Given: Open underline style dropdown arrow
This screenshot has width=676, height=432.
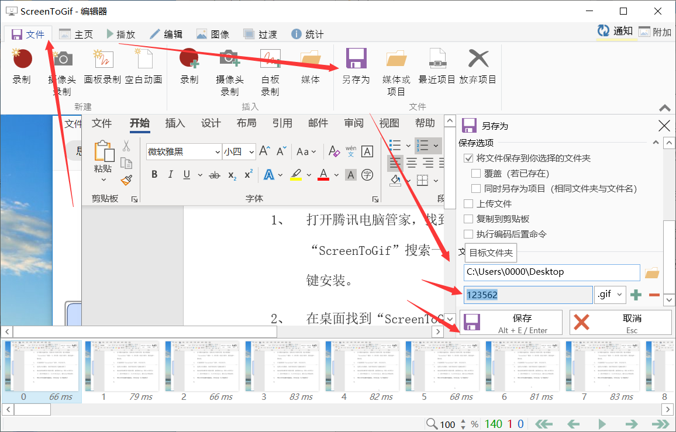Looking at the screenshot, I should [200, 175].
